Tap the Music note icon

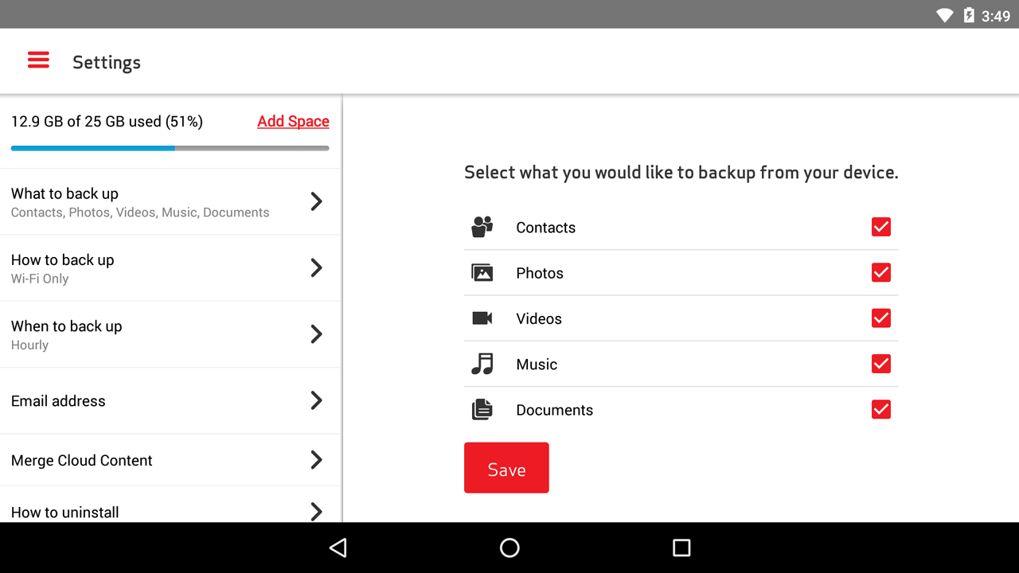click(482, 364)
